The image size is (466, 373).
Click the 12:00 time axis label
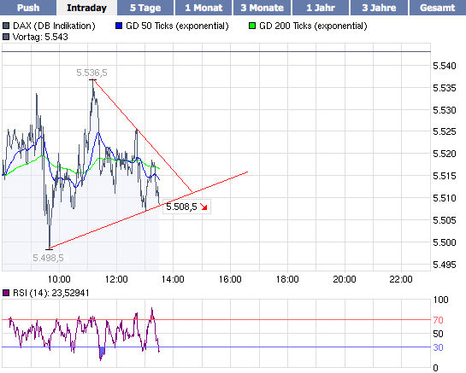116,279
